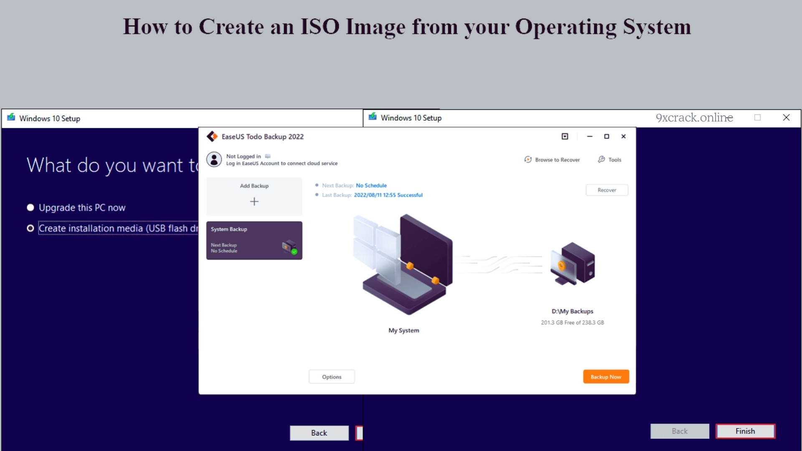This screenshot has width=802, height=451.
Task: Click Back in the left Windows Setup window
Action: pos(319,433)
